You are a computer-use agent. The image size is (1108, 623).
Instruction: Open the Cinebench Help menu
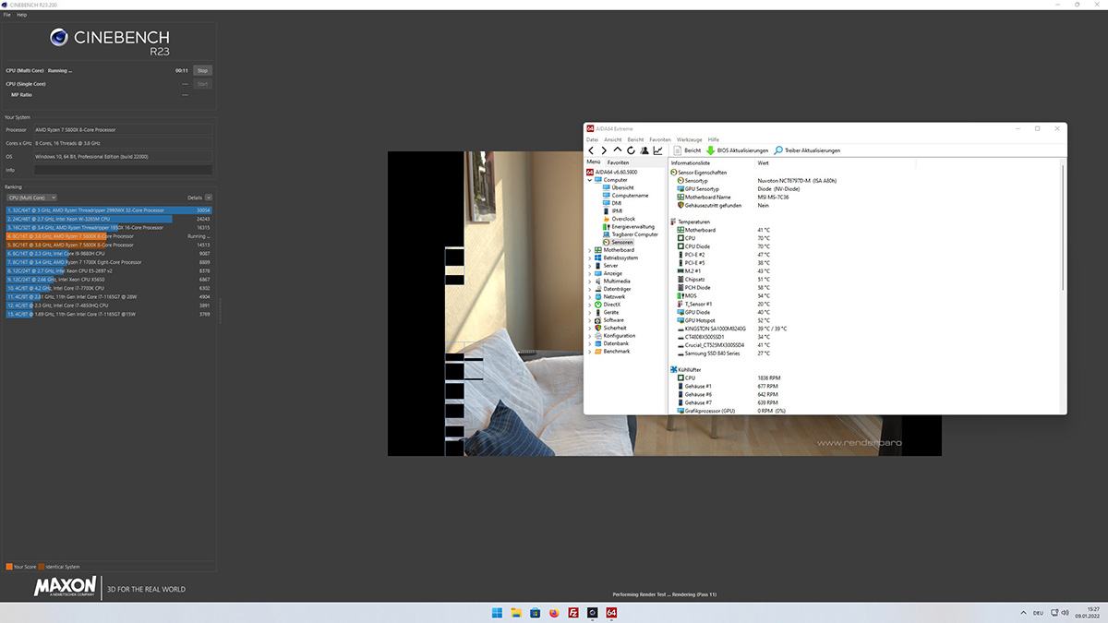(x=22, y=15)
